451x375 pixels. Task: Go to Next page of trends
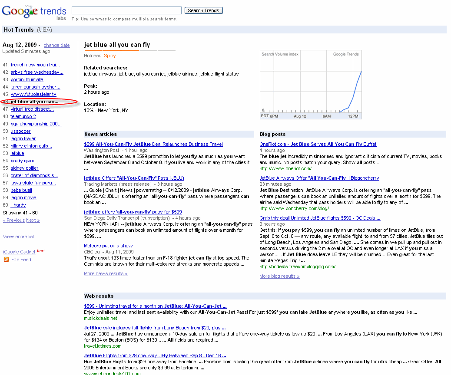coord(33,220)
